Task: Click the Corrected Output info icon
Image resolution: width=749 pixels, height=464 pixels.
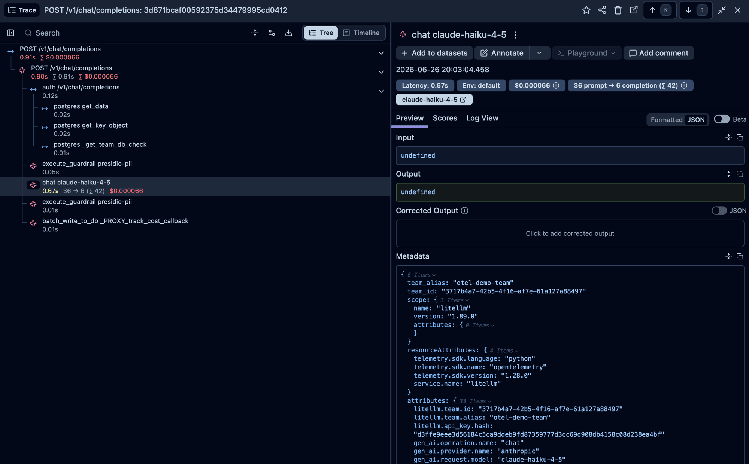Action: 464,211
